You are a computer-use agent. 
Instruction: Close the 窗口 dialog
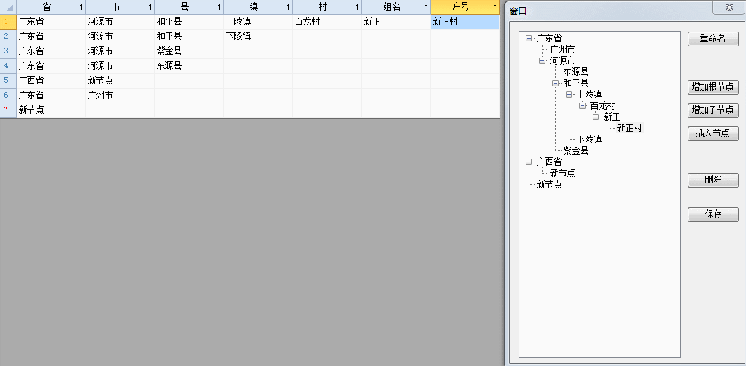729,8
